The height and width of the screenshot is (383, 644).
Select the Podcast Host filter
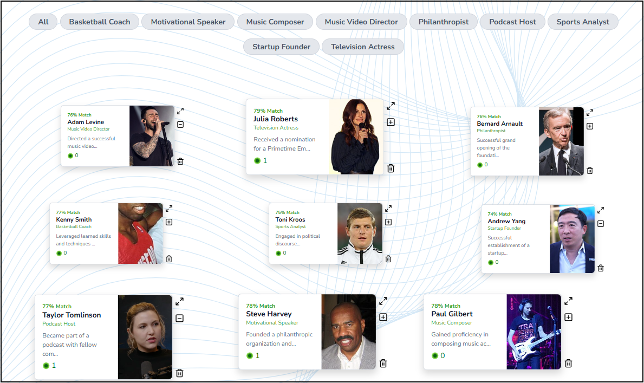coord(512,22)
